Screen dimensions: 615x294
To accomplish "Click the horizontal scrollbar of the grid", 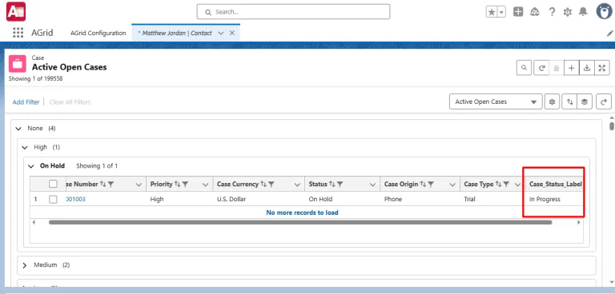I will (300, 222).
